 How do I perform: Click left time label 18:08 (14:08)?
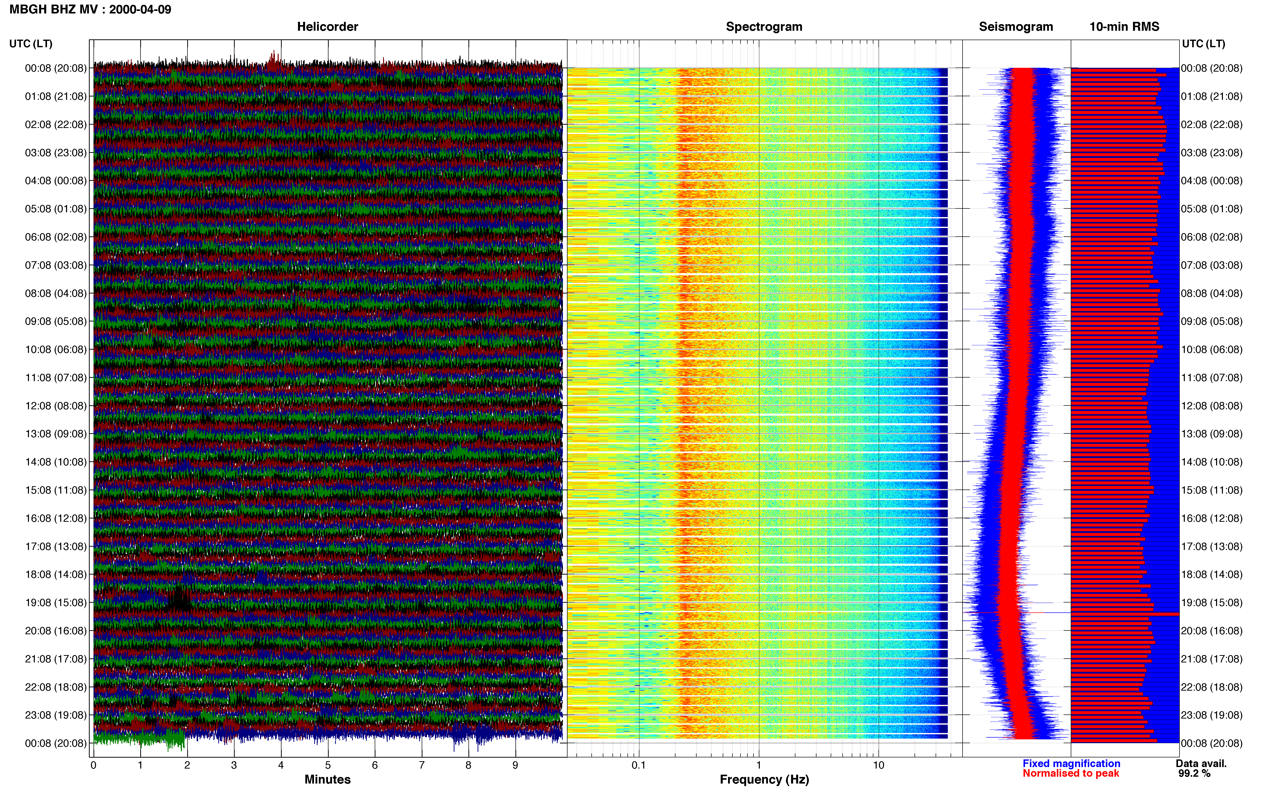tap(55, 575)
